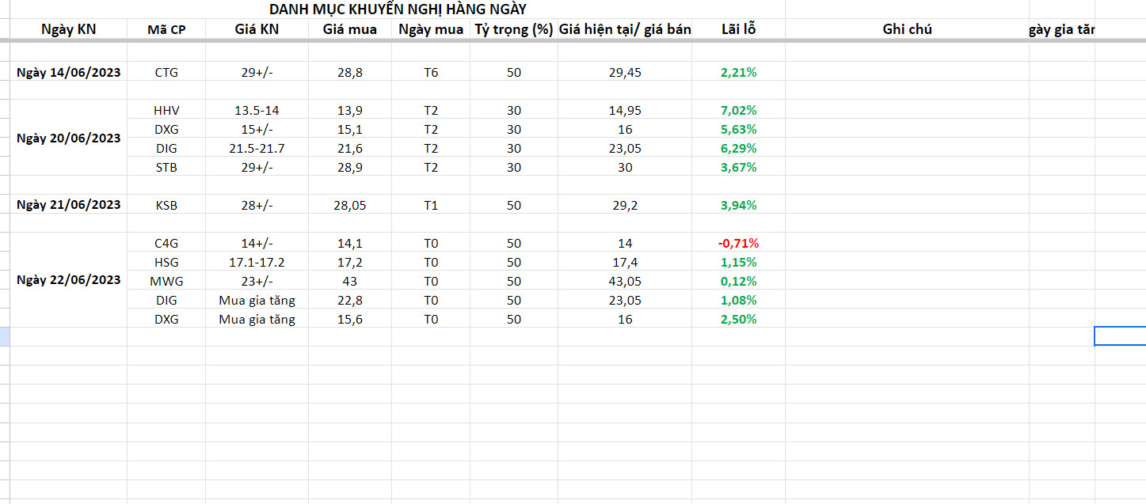Click the 'Ngày 22/06/2023' date cell
1146x504 pixels.
tap(68, 280)
